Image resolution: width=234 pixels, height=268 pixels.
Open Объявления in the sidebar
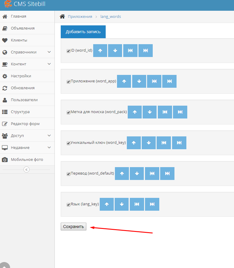pyautogui.click(x=23, y=28)
